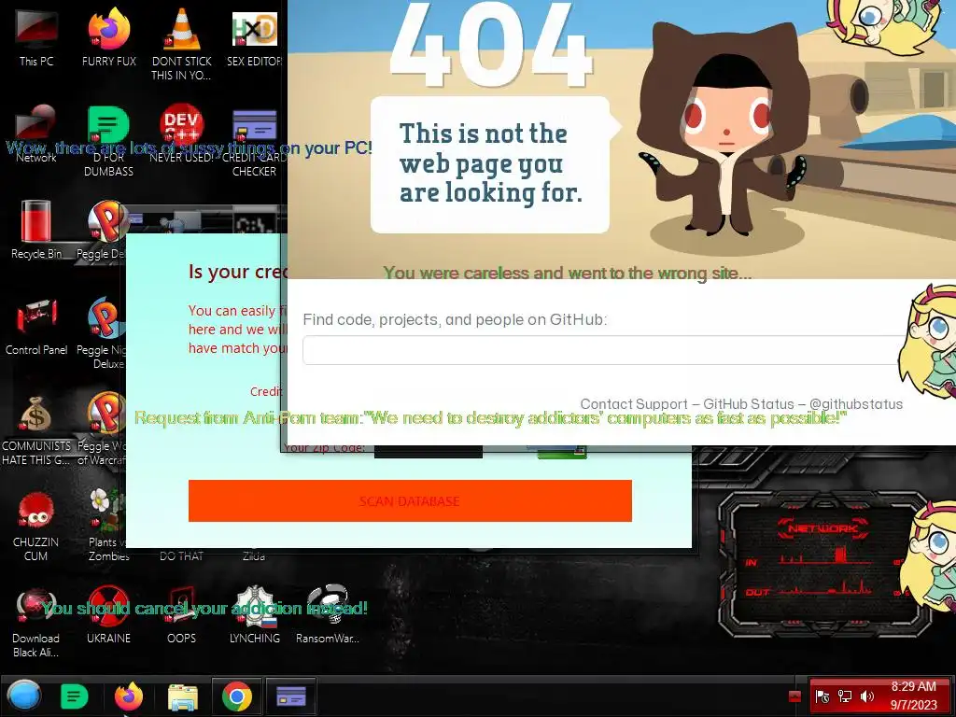Click the Start orb on the taskbar

point(24,696)
